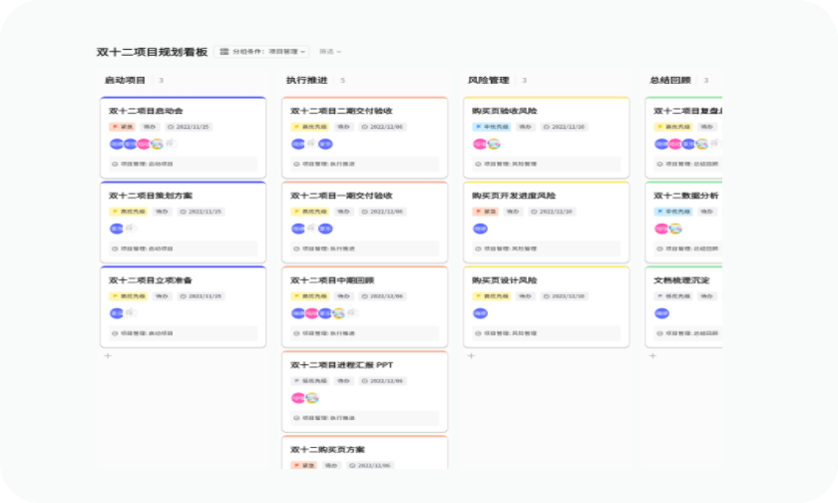Click the 2022/11/15 date on 双十二项目立项准备
838x503 pixels.
[201, 296]
